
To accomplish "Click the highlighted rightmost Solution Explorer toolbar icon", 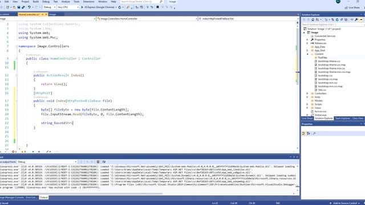I will point(361,20).
